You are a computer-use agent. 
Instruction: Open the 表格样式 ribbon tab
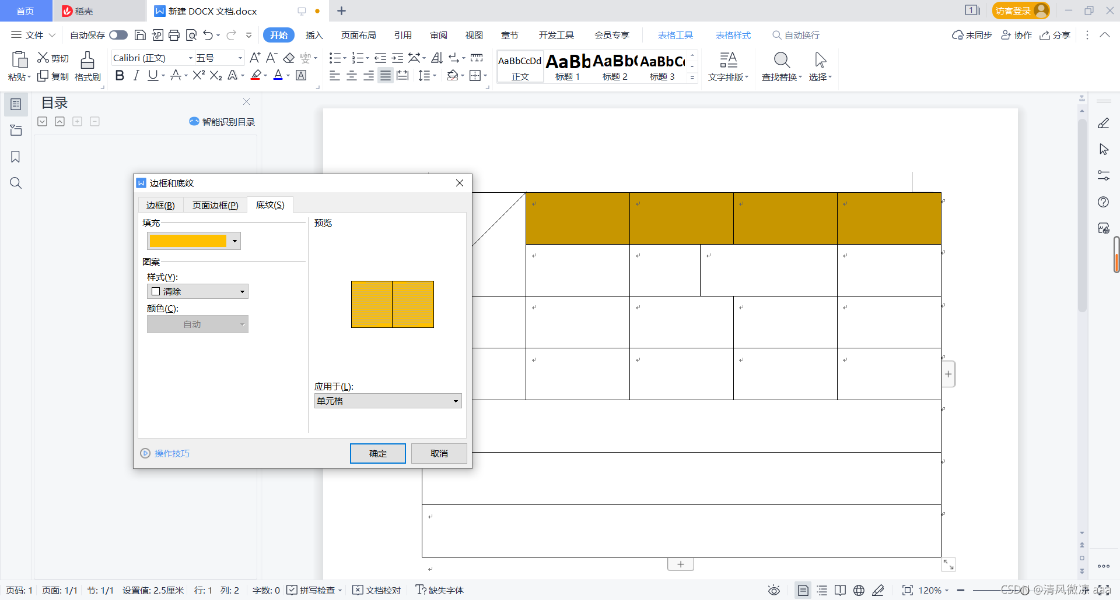[733, 35]
